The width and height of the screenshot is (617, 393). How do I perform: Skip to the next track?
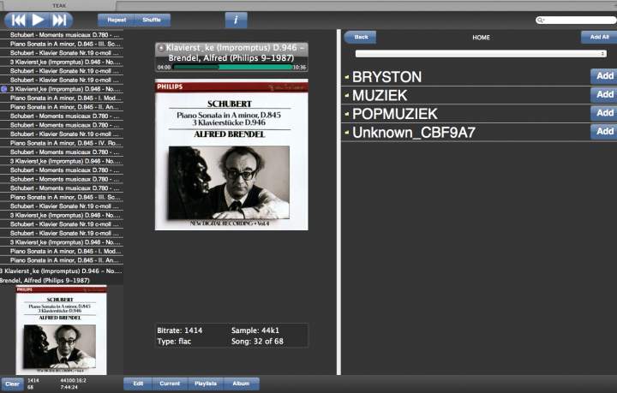[x=59, y=20]
